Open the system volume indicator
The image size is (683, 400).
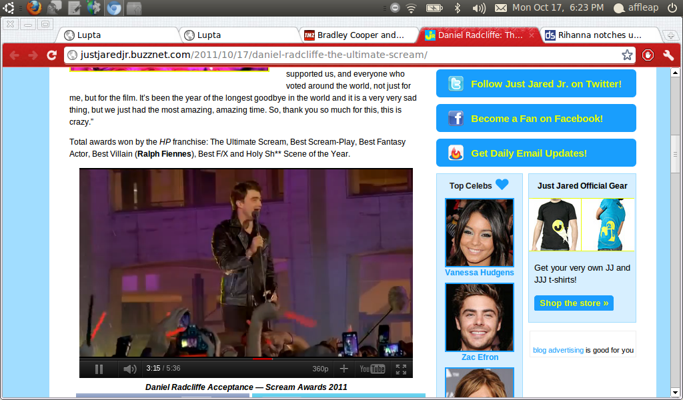479,8
